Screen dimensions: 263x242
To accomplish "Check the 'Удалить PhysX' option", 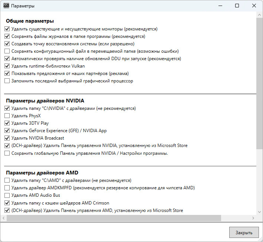I will click(x=7, y=116).
